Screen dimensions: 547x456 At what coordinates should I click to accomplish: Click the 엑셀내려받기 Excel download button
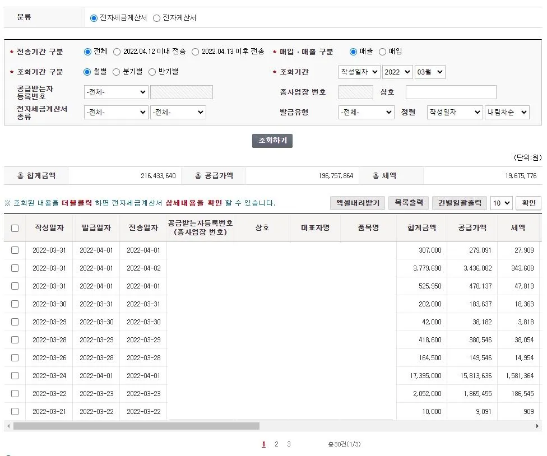359,203
